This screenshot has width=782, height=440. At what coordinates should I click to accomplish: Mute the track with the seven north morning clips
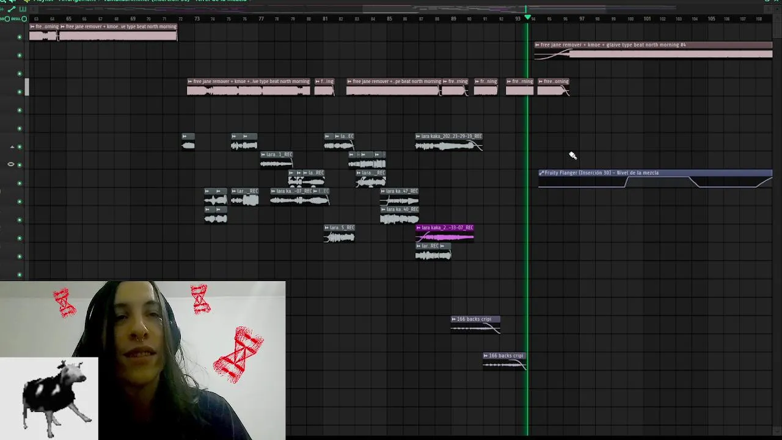20,92
